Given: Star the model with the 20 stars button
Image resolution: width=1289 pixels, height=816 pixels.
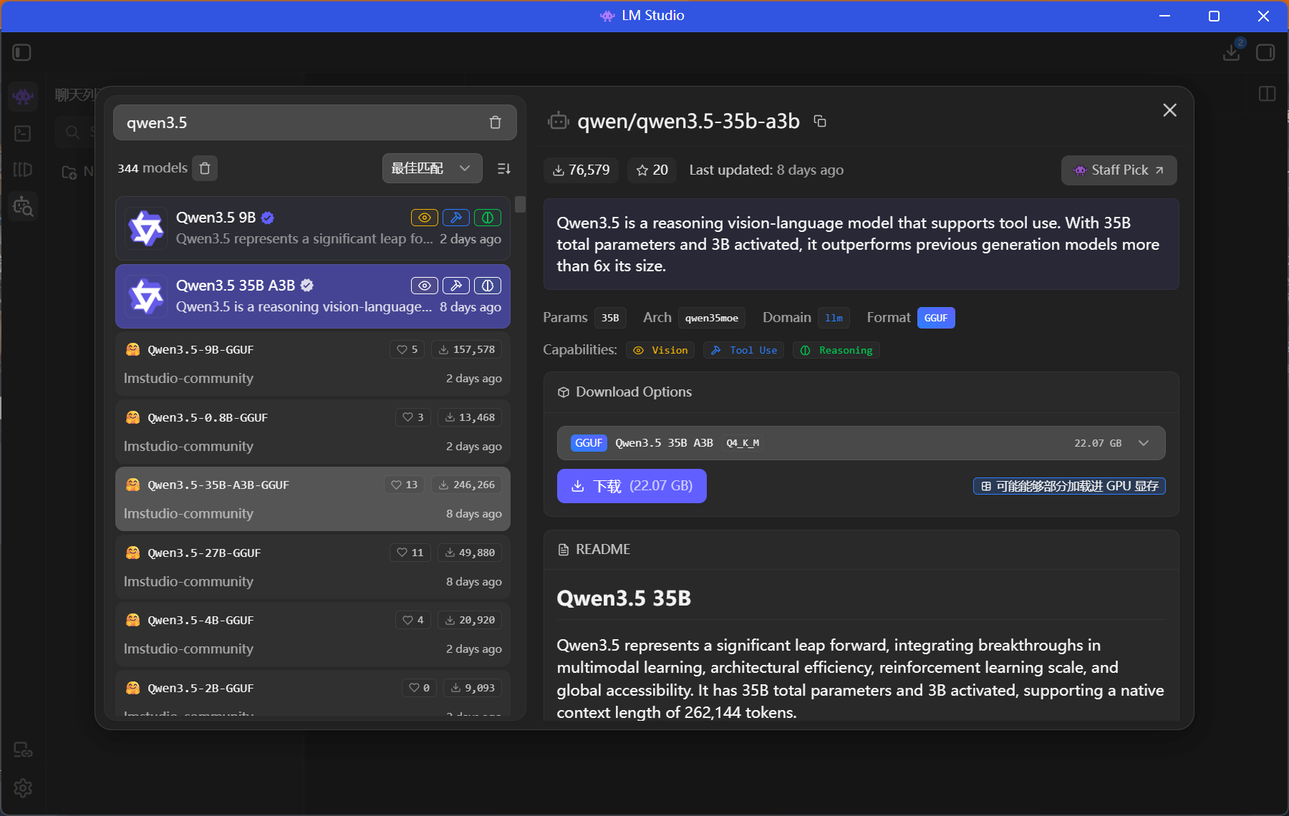Looking at the screenshot, I should pos(652,170).
